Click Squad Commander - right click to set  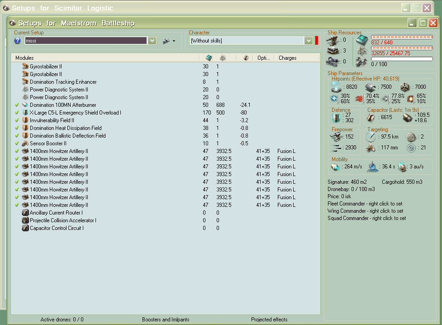[367, 218]
